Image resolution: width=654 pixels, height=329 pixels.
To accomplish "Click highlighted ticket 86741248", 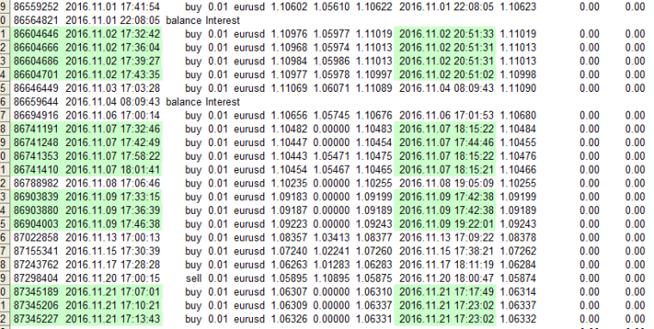I will [36, 143].
